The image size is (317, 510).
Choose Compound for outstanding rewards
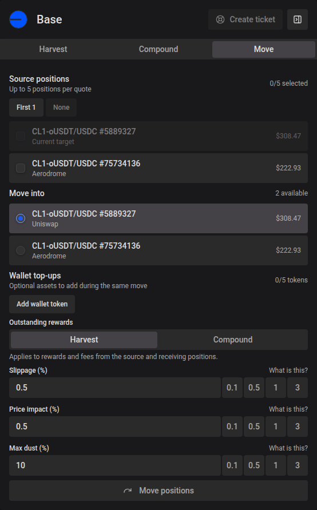coord(233,340)
